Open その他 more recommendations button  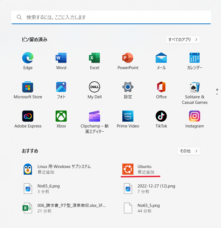[189, 151]
